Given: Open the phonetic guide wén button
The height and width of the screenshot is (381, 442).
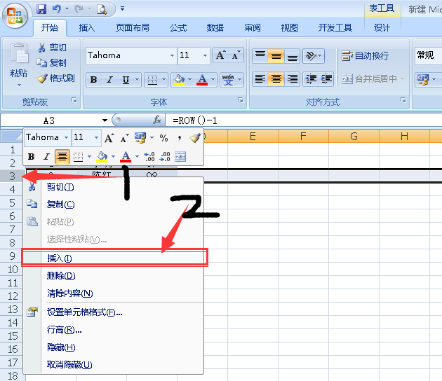Looking at the screenshot, I should point(228,80).
